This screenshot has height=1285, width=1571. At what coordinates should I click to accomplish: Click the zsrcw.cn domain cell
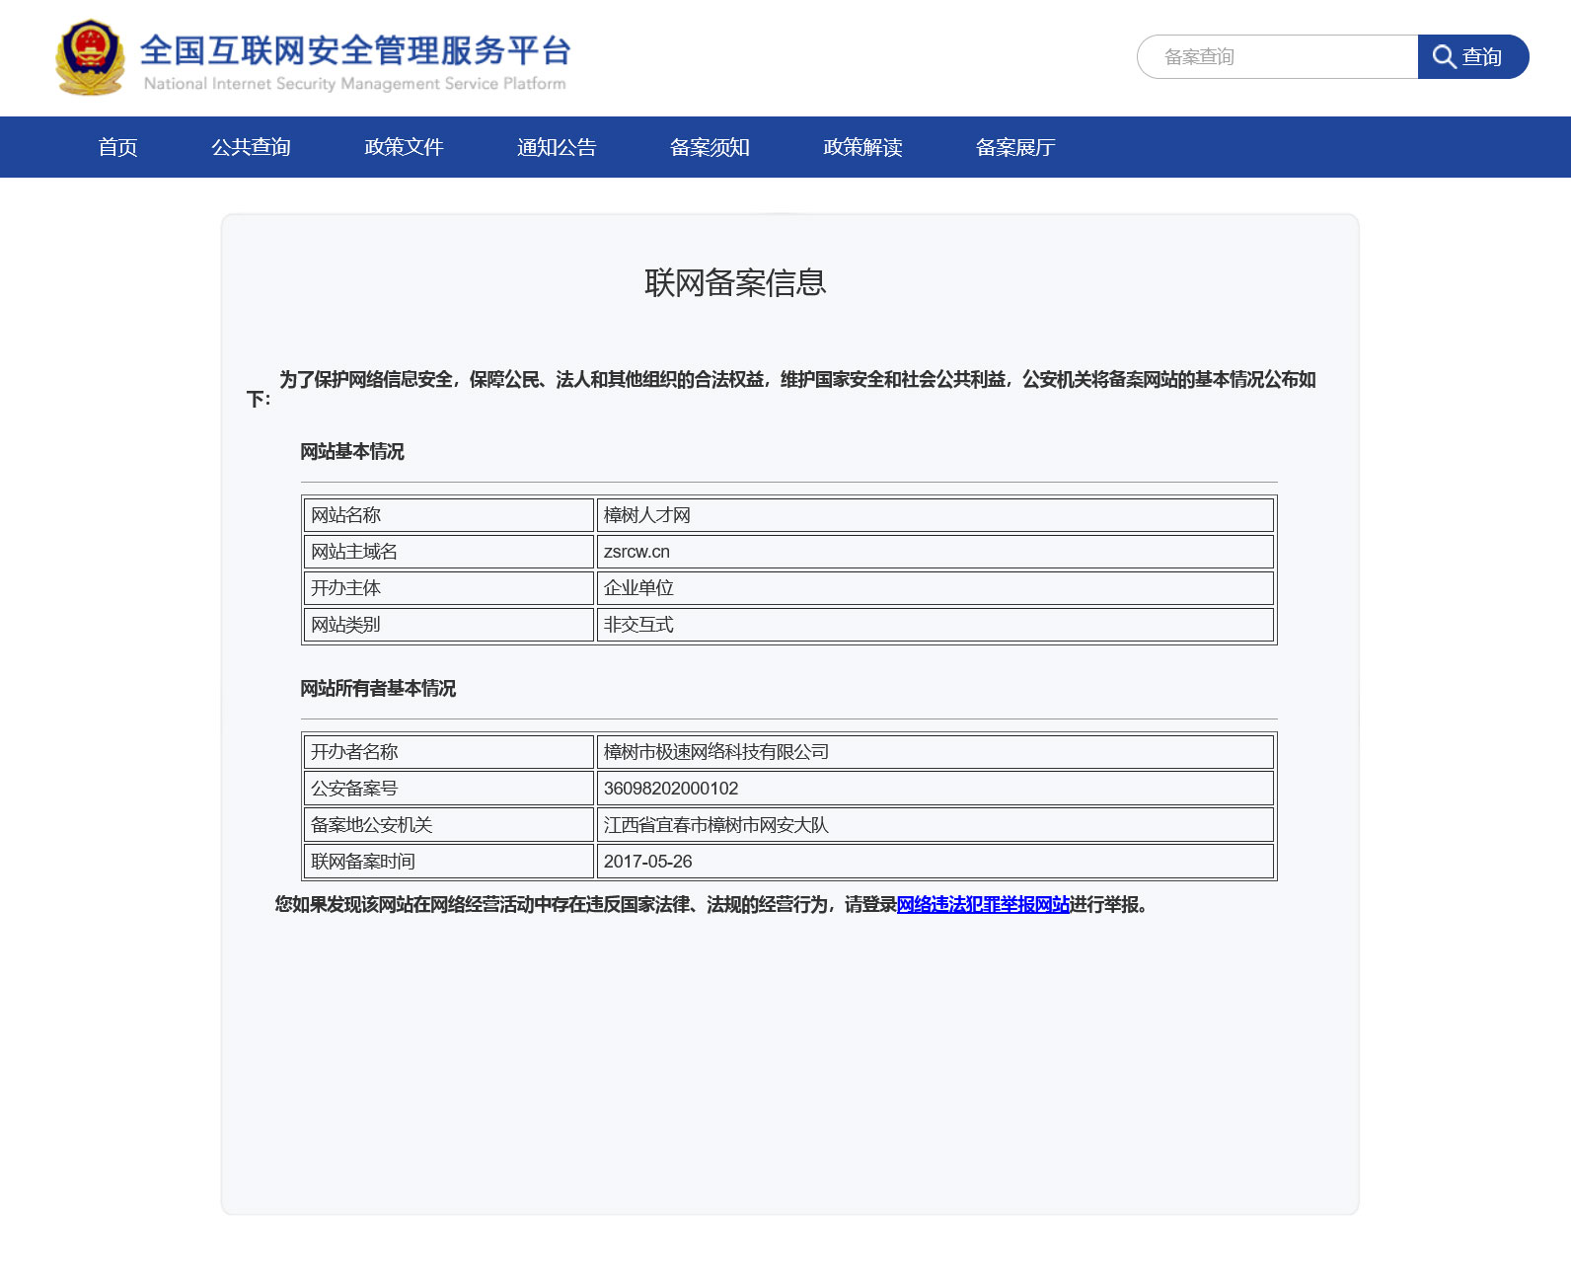[x=935, y=552]
